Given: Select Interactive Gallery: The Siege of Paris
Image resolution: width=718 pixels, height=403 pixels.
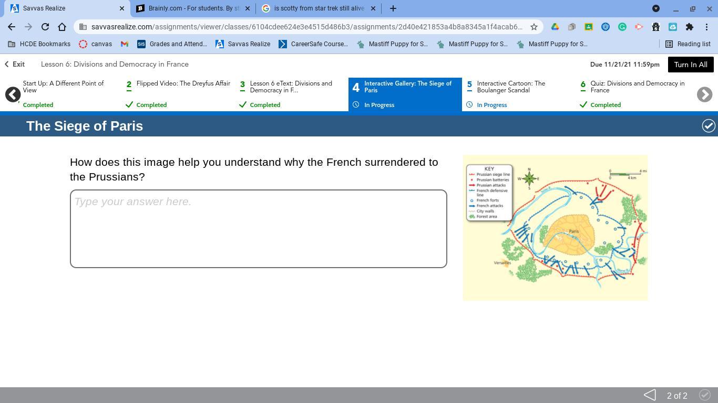Looking at the screenshot, I should pos(405,94).
